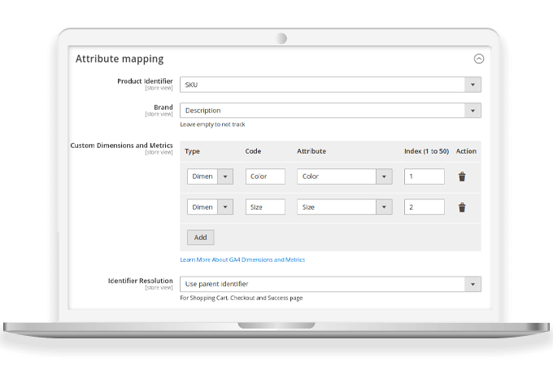Delete the Color dimension row
Viewport: 553px width, 366px height.
[x=462, y=176]
